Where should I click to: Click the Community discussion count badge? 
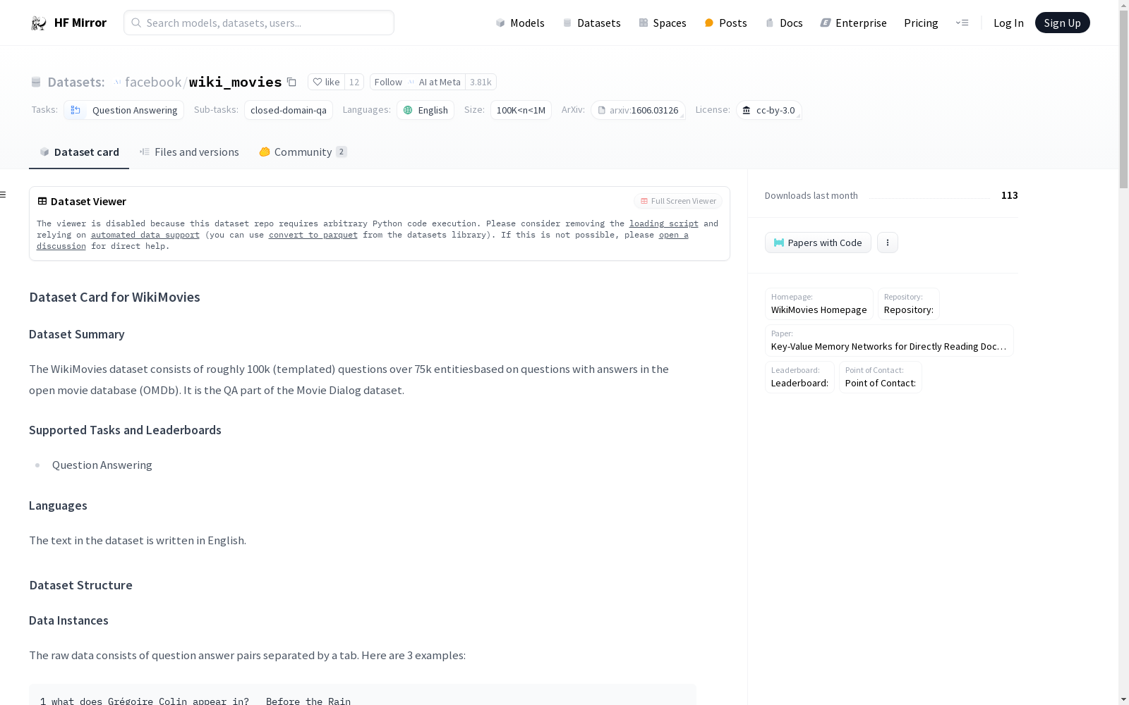pos(342,152)
